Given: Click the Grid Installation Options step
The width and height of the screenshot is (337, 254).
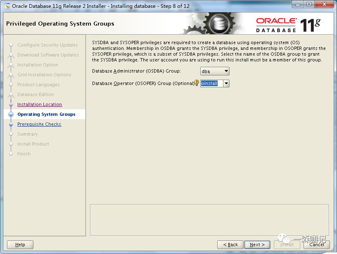Looking at the screenshot, I should coord(44,75).
